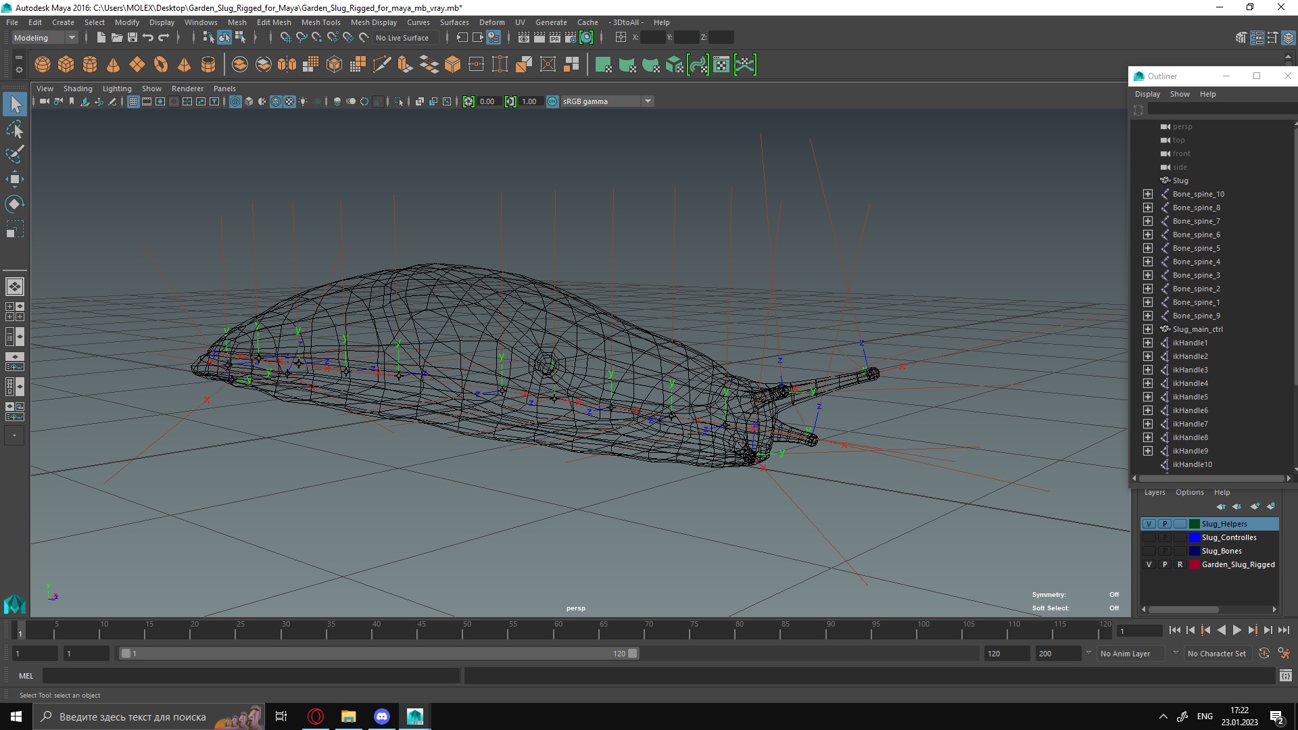Viewport: 1298px width, 730px height.
Task: Create a polygon cube from shelf
Action: pyautogui.click(x=66, y=65)
